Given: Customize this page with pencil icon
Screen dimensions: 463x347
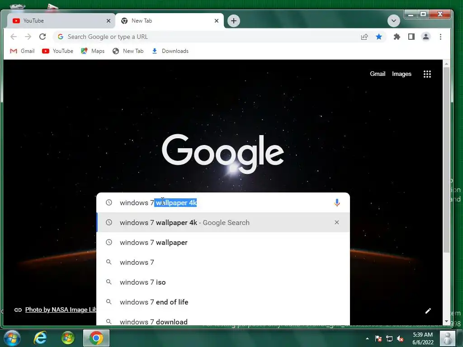Looking at the screenshot, I should pos(428,311).
